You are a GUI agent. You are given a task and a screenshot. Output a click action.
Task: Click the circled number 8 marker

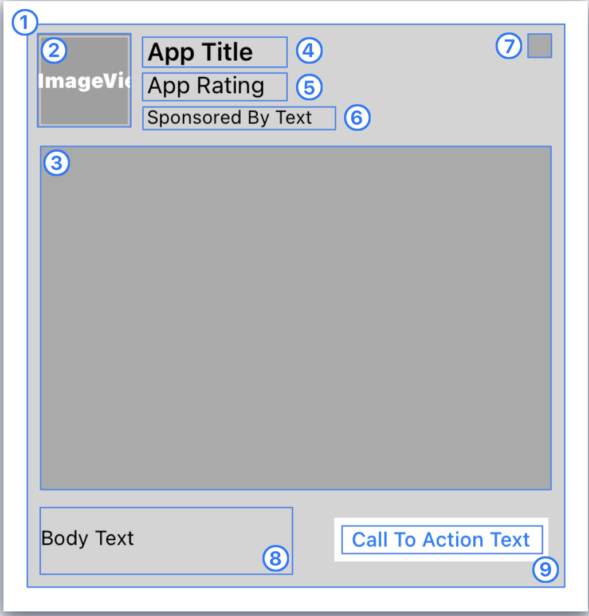coord(276,558)
